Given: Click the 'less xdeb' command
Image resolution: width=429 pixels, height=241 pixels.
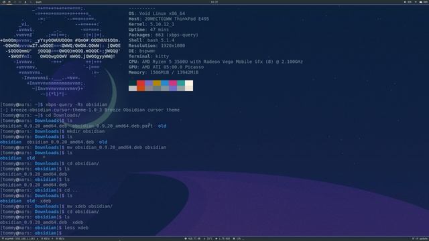Looking at the screenshot, I should (x=76, y=228).
